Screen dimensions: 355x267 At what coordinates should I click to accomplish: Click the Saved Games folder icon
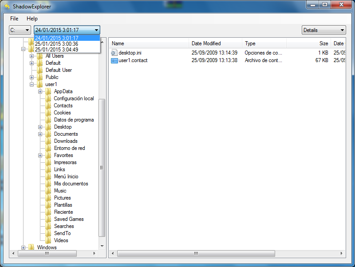[x=48, y=219]
